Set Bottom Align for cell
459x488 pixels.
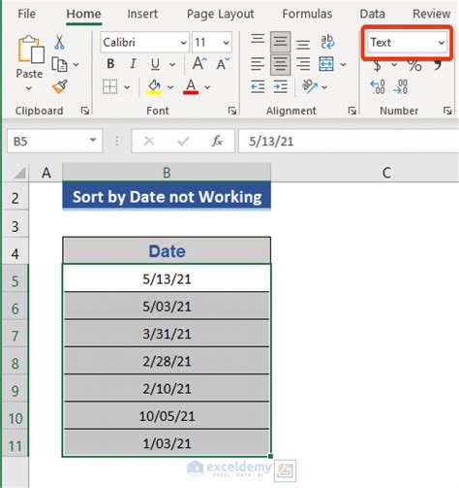pyautogui.click(x=303, y=44)
